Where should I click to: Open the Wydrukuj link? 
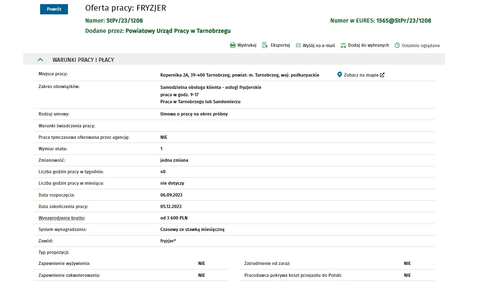point(247,45)
